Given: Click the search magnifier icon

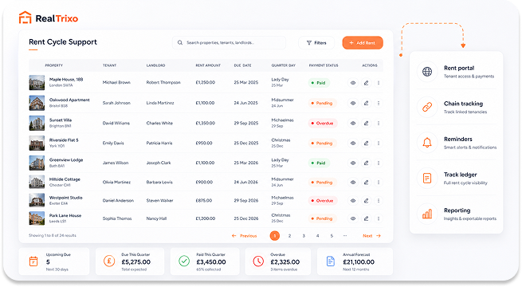Looking at the screenshot, I should pos(180,42).
